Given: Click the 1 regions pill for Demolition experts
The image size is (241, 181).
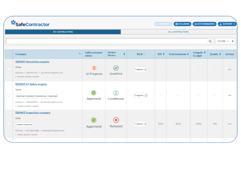Looking at the screenshot, I should [141, 70].
